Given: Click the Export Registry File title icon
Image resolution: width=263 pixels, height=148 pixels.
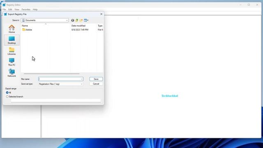Looking at the screenshot, I should point(5,14).
